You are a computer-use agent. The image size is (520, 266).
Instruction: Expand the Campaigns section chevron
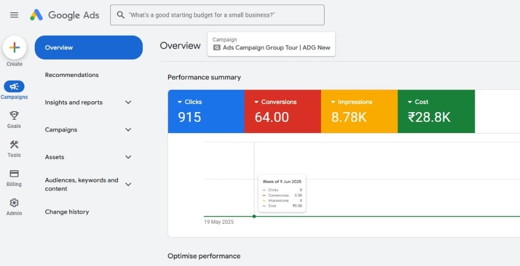point(129,130)
